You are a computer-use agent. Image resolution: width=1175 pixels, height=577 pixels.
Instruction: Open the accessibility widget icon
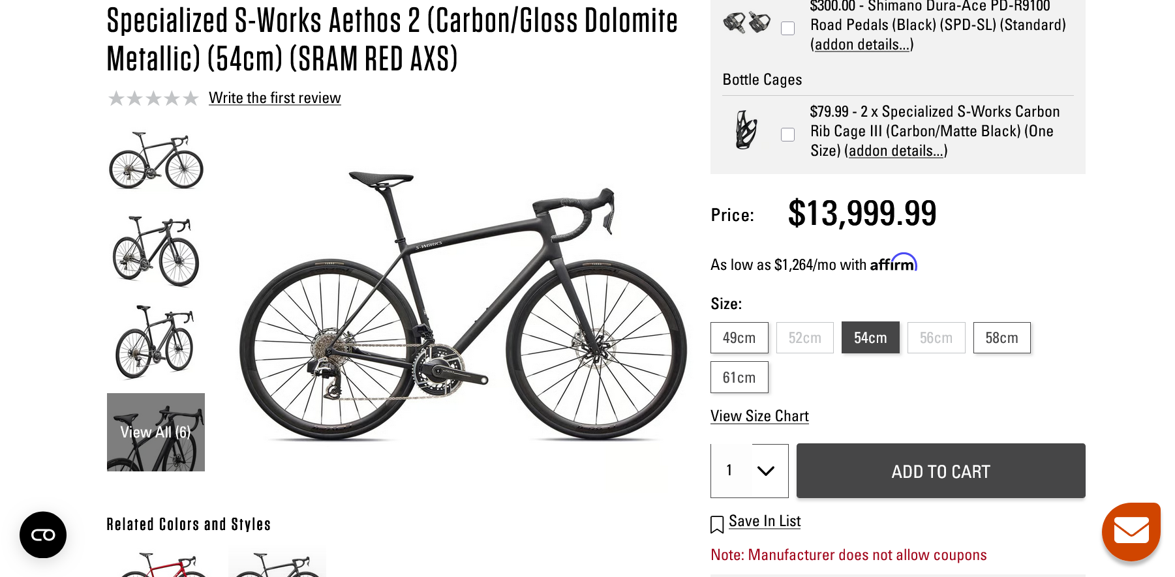pyautogui.click(x=43, y=535)
